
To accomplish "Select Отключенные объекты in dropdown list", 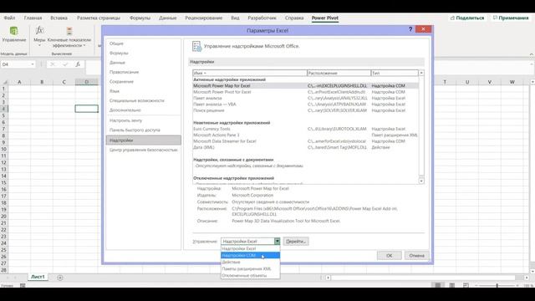I will click(251, 275).
